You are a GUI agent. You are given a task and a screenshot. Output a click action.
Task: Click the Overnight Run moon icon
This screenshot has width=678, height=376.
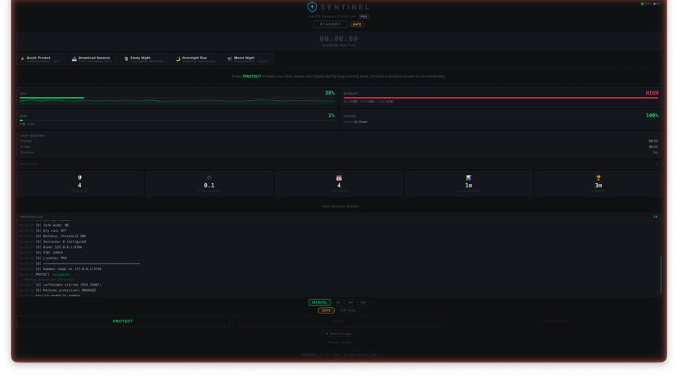tap(178, 59)
